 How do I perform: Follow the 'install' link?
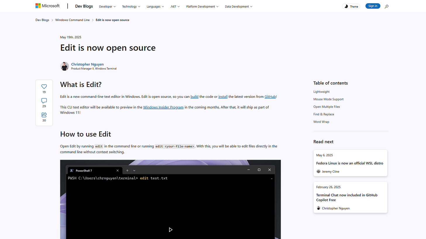click(223, 97)
